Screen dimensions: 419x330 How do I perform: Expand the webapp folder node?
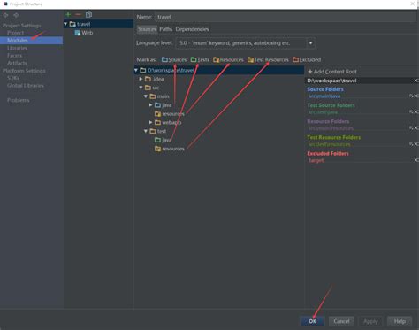[x=150, y=122]
